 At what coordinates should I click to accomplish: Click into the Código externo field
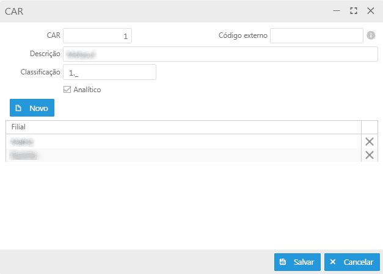coord(316,36)
